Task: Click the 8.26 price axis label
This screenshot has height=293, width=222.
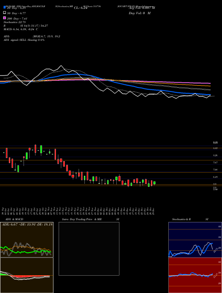Action: pyautogui.click(x=215, y=155)
